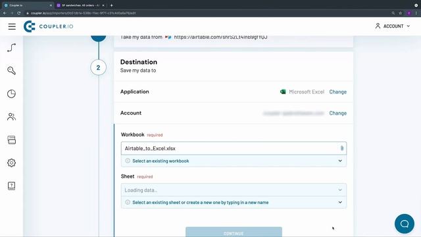Open the help book icon in sidebar

coord(11,186)
